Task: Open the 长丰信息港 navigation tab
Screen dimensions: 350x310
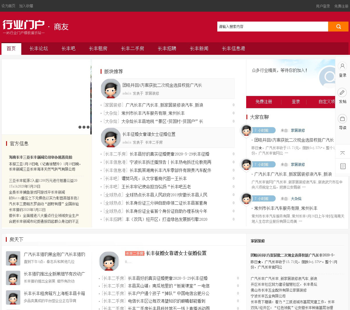Action: (233, 48)
